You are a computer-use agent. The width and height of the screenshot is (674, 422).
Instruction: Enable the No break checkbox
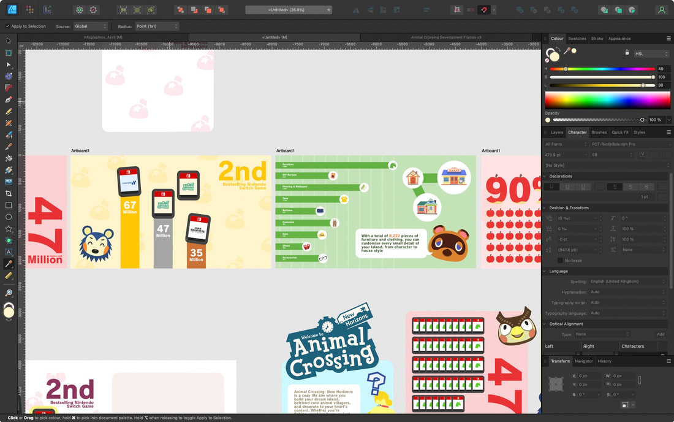[x=560, y=260]
